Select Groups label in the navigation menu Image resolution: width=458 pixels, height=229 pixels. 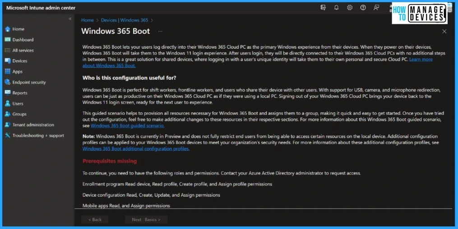click(19, 114)
